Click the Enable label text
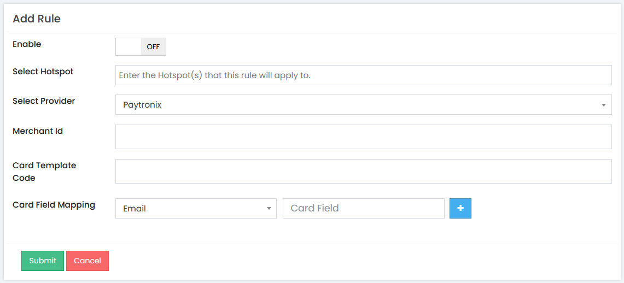 (x=27, y=44)
